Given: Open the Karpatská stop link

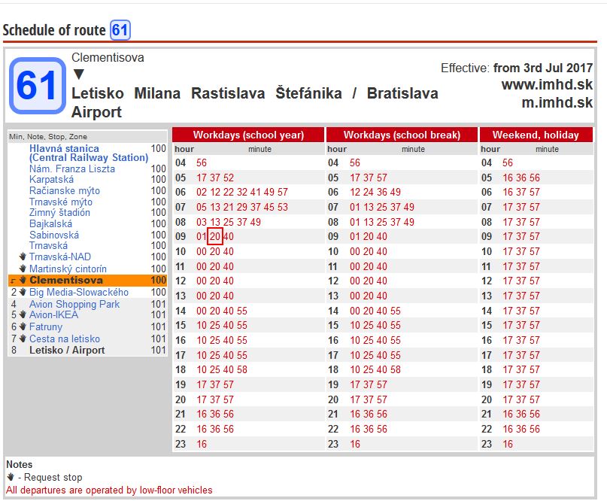Looking at the screenshot, I should (x=51, y=179).
